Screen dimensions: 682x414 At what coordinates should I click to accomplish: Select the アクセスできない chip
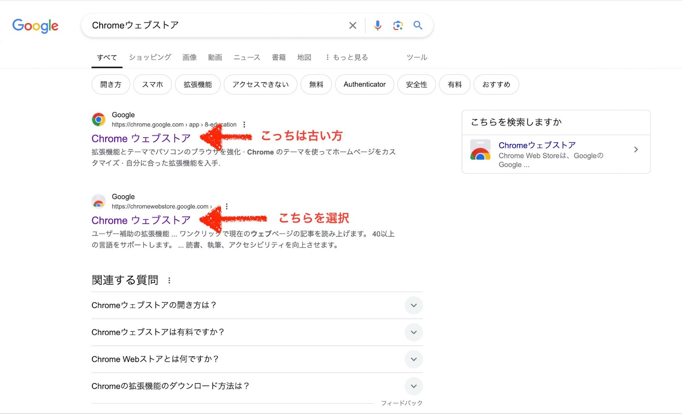pyautogui.click(x=260, y=84)
